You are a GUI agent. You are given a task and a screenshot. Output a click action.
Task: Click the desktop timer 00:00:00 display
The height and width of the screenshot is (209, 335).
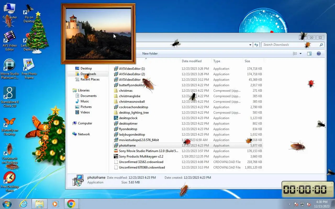coord(305,190)
